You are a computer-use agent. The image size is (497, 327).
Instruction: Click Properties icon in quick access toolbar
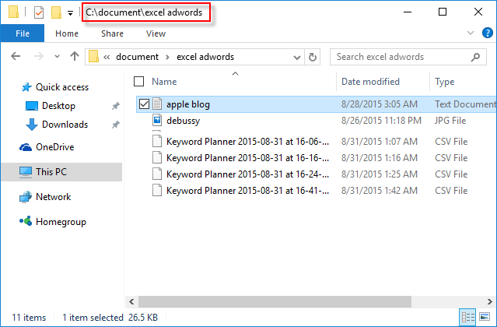39,12
